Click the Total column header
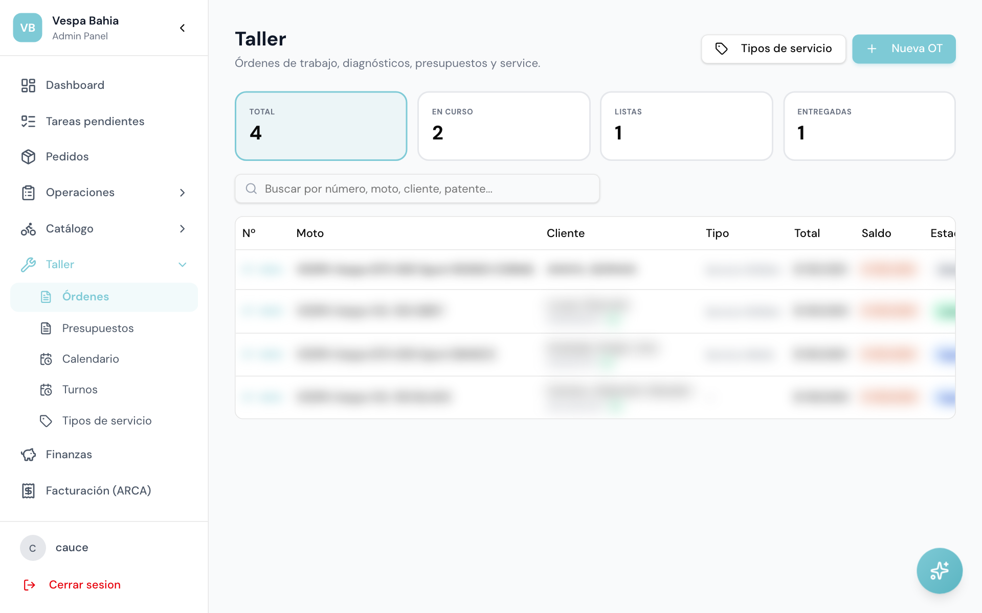 pos(807,233)
